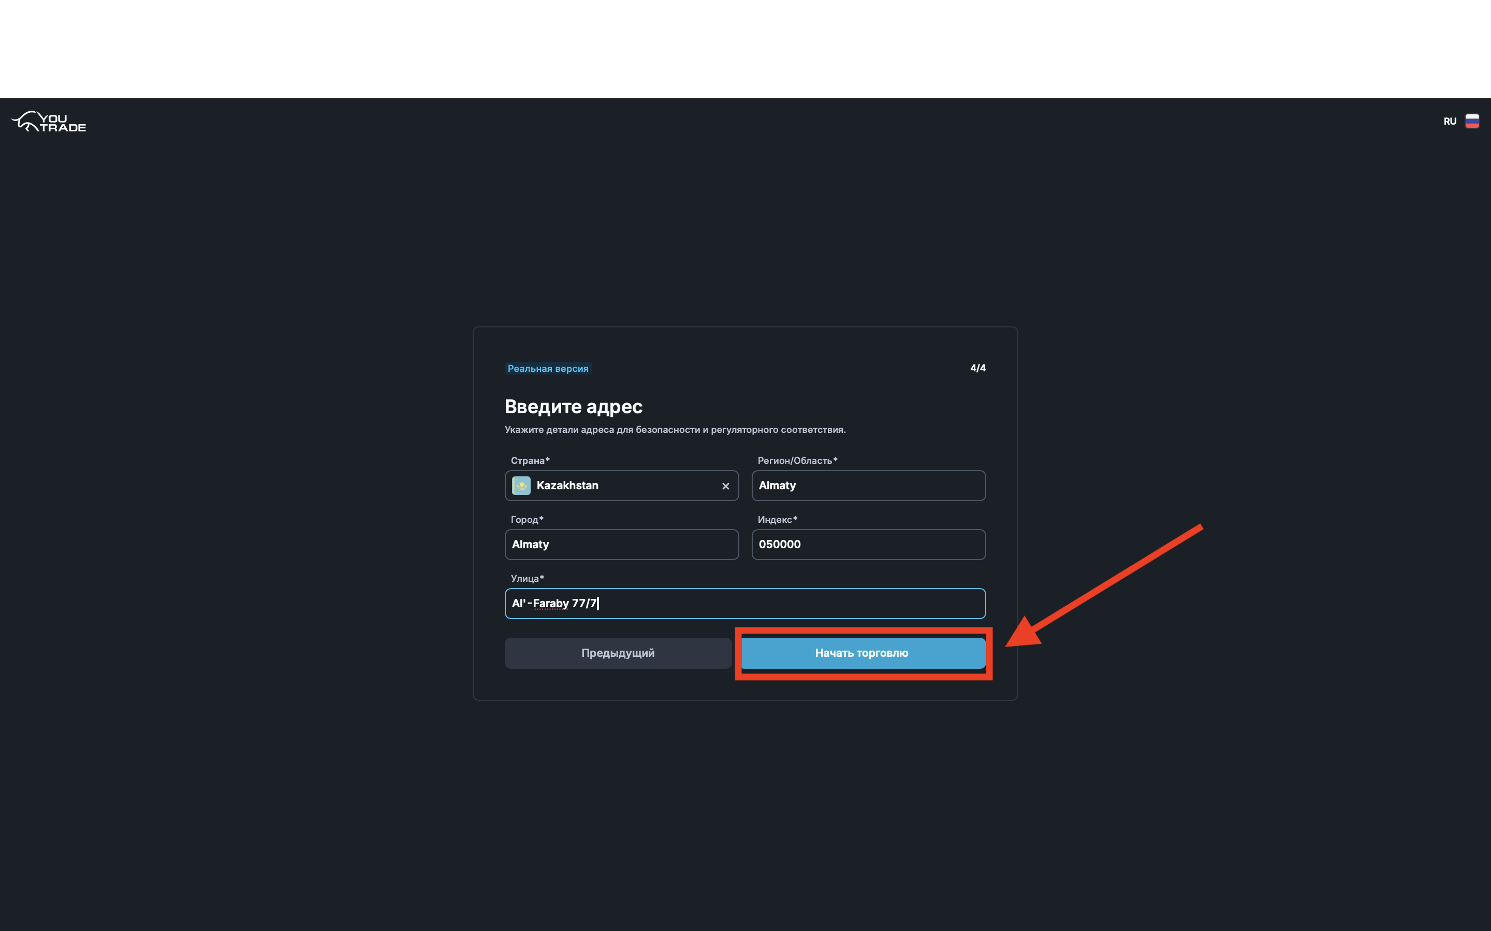Click the 4/4 step indicator

(978, 368)
